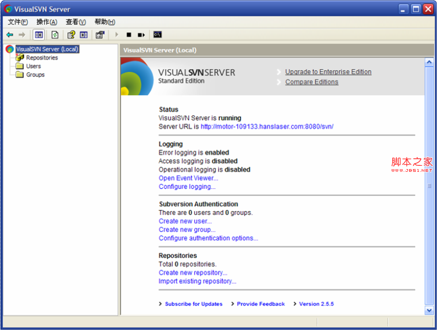Click the 'Access logging is disabled' text
Screen dimensions: 437x330
coord(198,161)
